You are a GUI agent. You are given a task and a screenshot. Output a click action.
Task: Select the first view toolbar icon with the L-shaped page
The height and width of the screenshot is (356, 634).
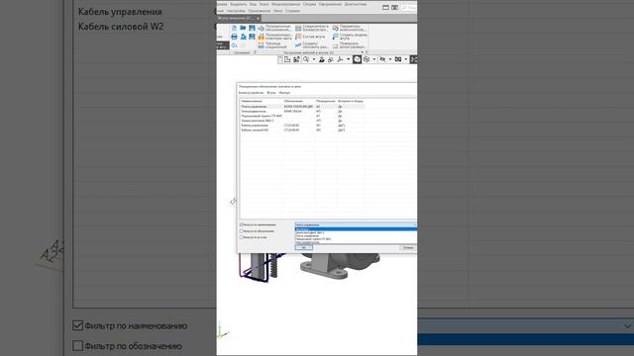pos(287,59)
